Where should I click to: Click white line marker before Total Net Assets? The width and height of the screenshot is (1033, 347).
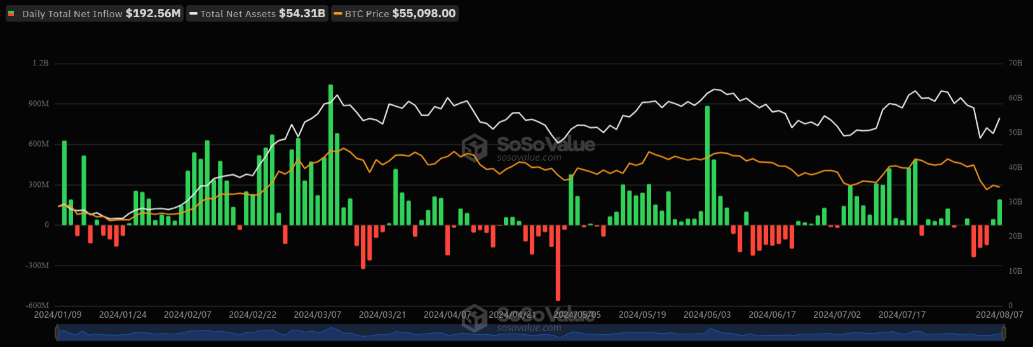(x=193, y=13)
